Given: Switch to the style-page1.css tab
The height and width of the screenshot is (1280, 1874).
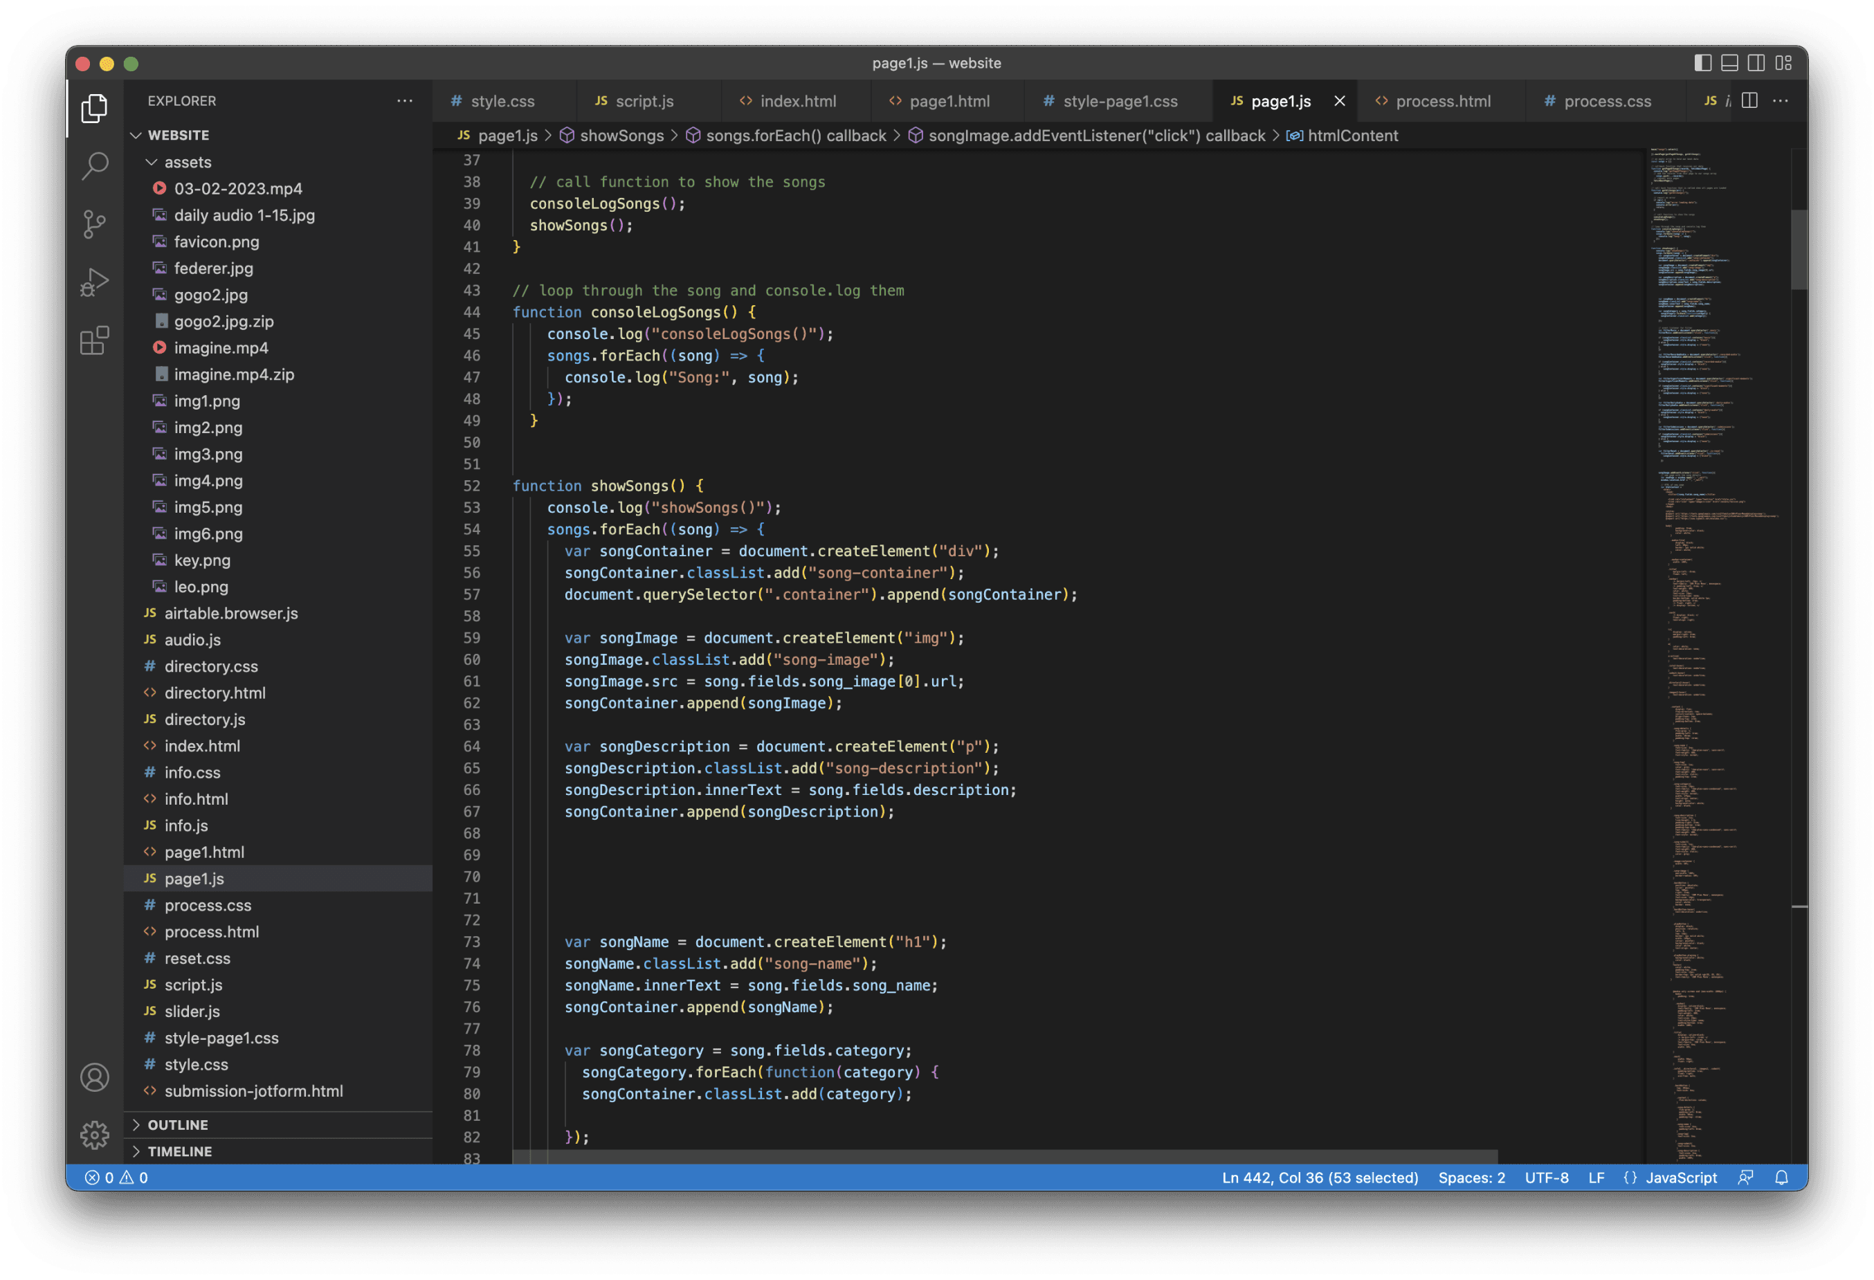Looking at the screenshot, I should 1119,101.
